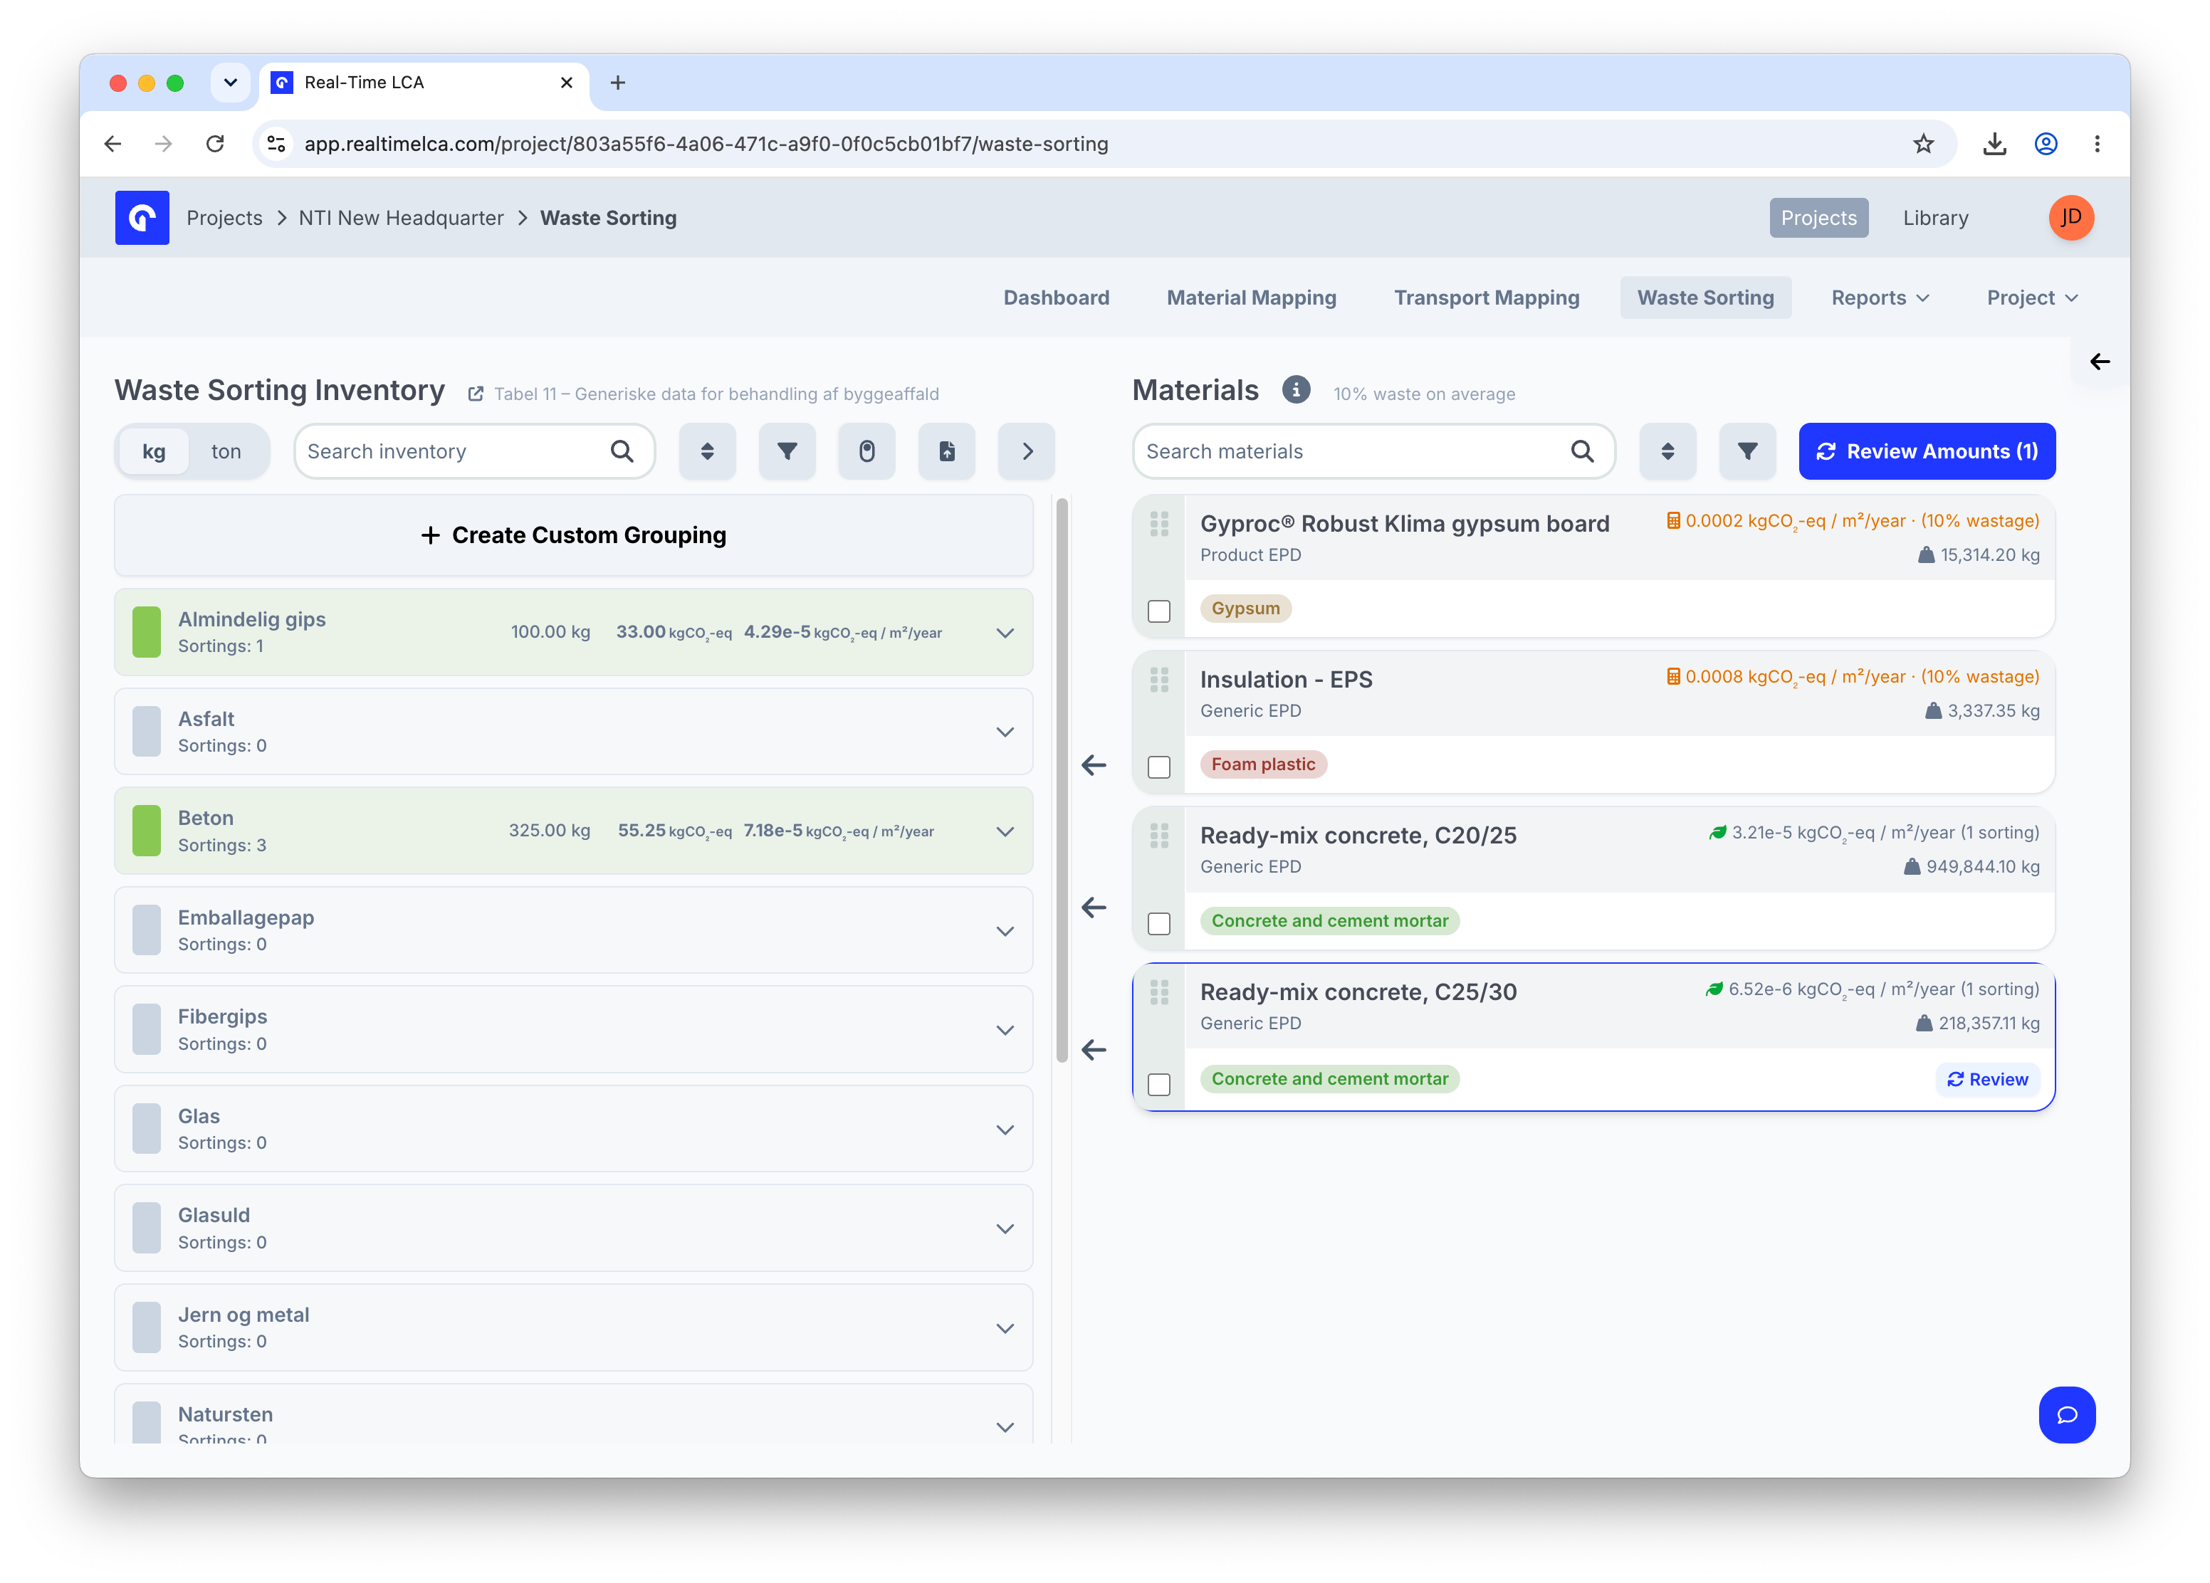This screenshot has width=2210, height=1583.
Task: Expand the Fibergips grouping
Action: (1005, 1030)
